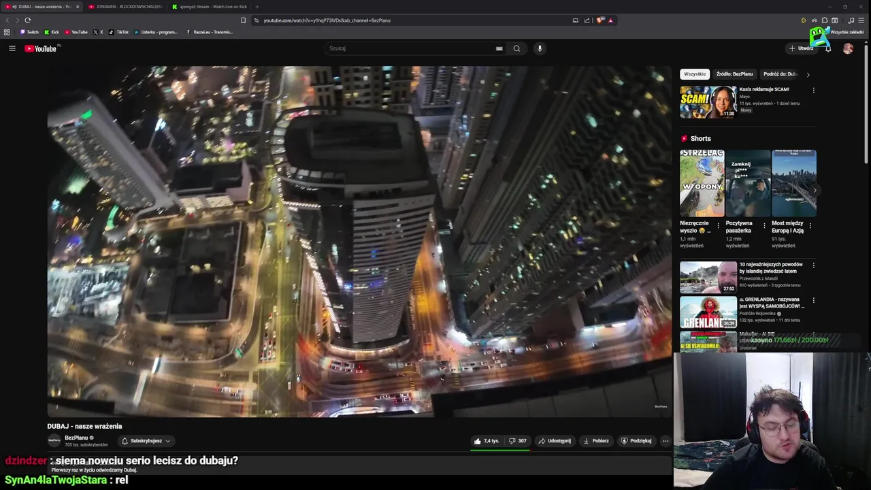The height and width of the screenshot is (490, 871).
Task: Open the YouTube account avatar menu
Action: (x=848, y=48)
